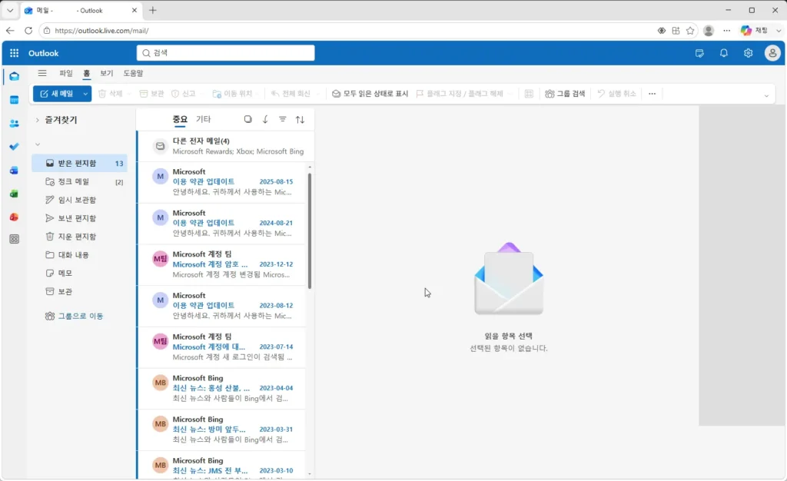The height and width of the screenshot is (481, 787).
Task: Open the Mail module in left rail
Action: click(x=14, y=77)
